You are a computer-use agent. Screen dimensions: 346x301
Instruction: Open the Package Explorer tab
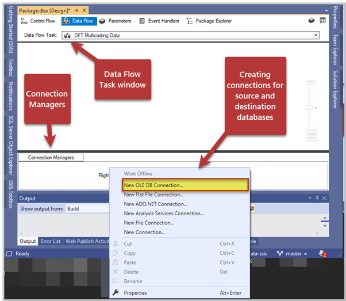pyautogui.click(x=209, y=21)
